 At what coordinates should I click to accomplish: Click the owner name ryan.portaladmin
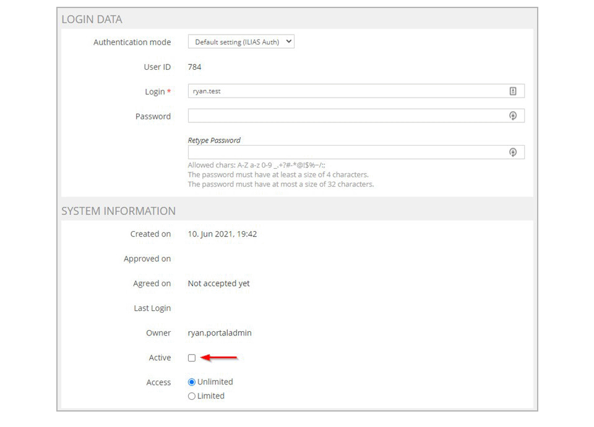pyautogui.click(x=220, y=333)
